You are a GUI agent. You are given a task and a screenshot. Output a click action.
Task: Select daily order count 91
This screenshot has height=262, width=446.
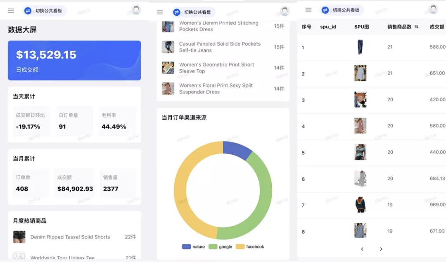tap(62, 127)
